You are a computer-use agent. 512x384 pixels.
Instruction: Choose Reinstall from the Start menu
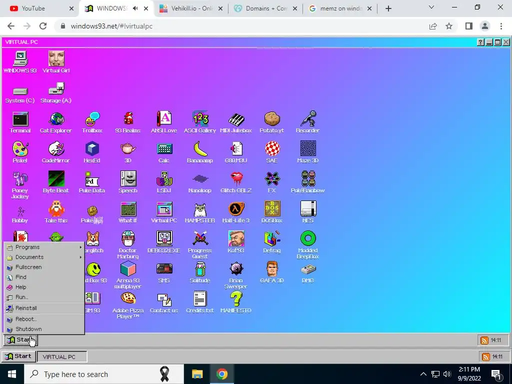[x=44, y=308]
